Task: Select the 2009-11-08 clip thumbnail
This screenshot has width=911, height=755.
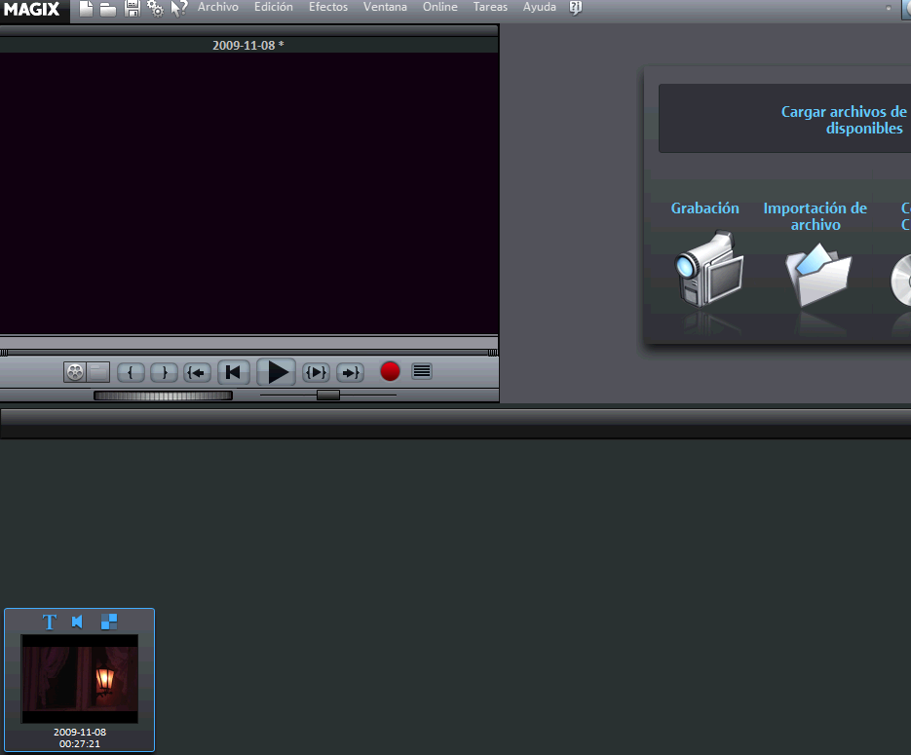Action: 79,679
